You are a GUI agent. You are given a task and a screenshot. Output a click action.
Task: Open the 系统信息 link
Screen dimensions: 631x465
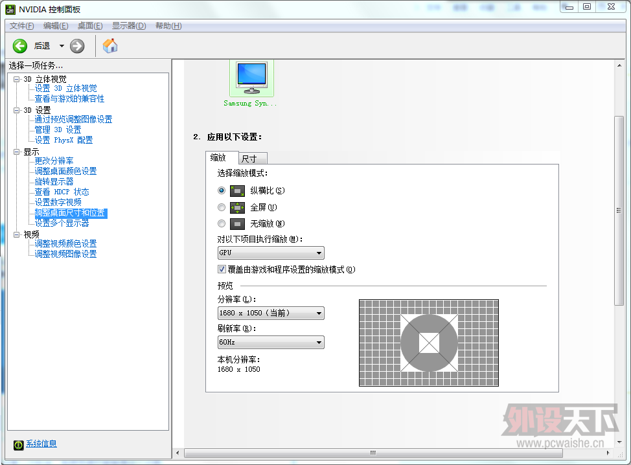tap(41, 444)
